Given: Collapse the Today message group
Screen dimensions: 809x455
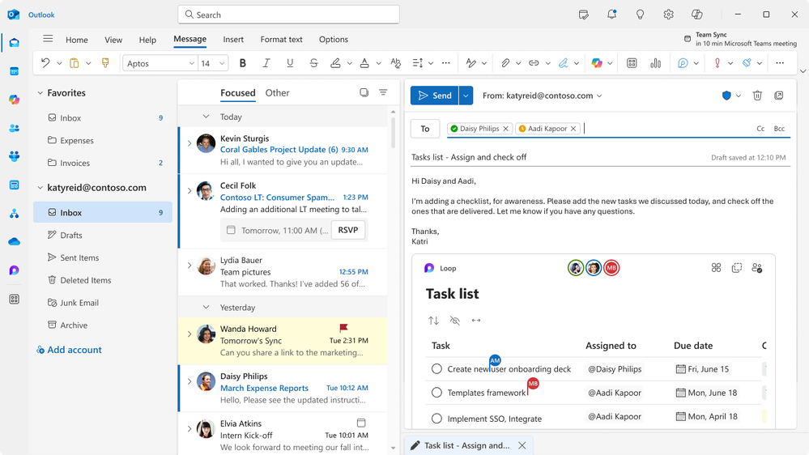Looking at the screenshot, I should [206, 117].
